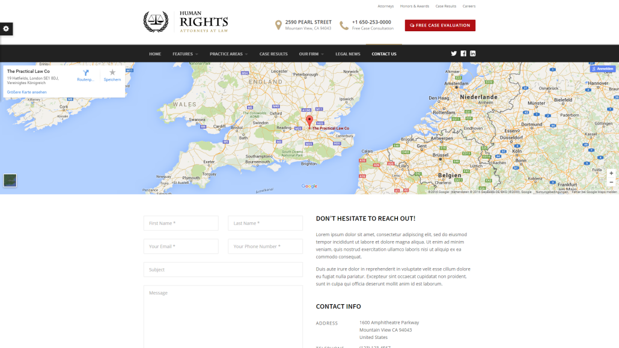Expand the Our Firm dropdown
Screen dimensions: 619x348
pos(311,54)
